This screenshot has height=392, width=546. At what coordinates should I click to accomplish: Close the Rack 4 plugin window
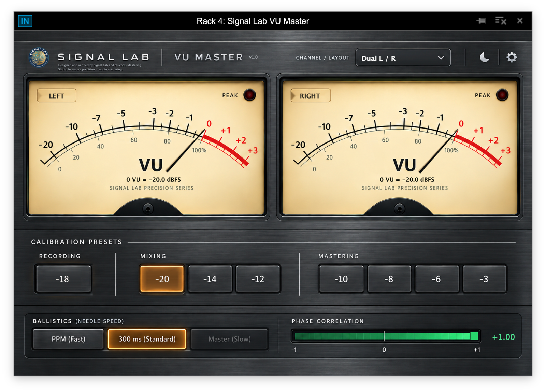tap(520, 21)
